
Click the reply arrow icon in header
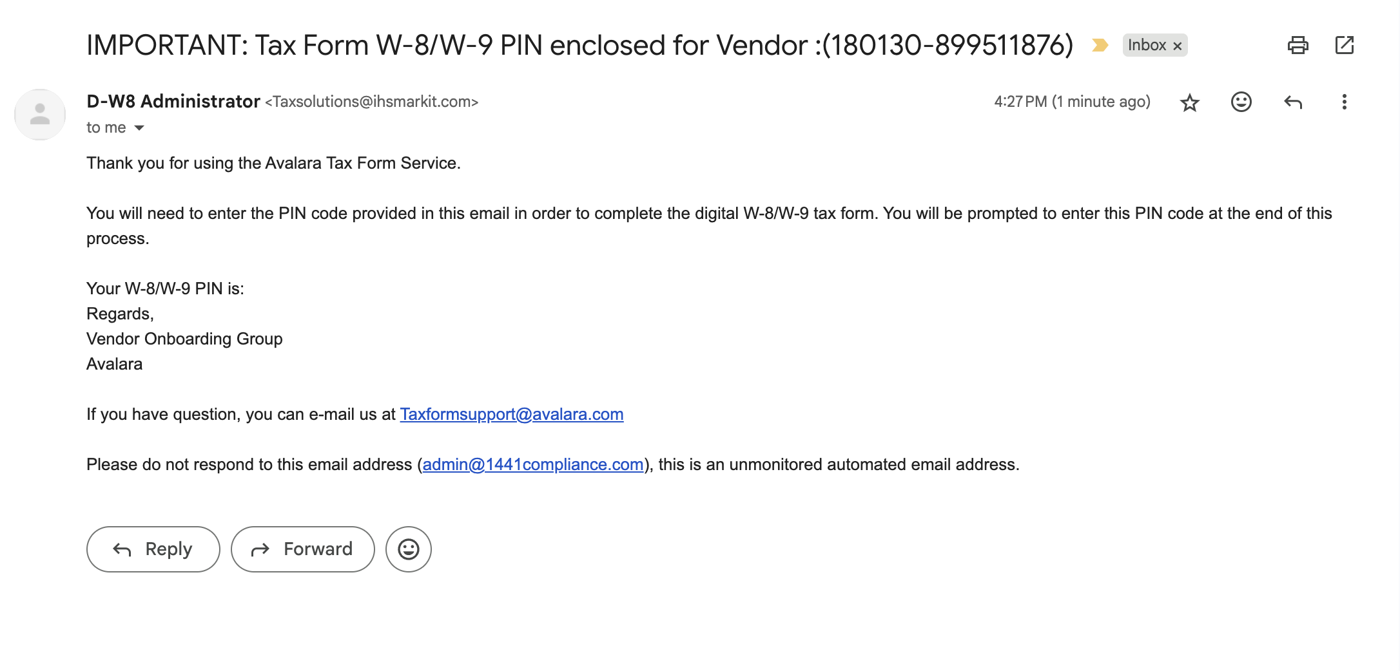(x=1292, y=102)
